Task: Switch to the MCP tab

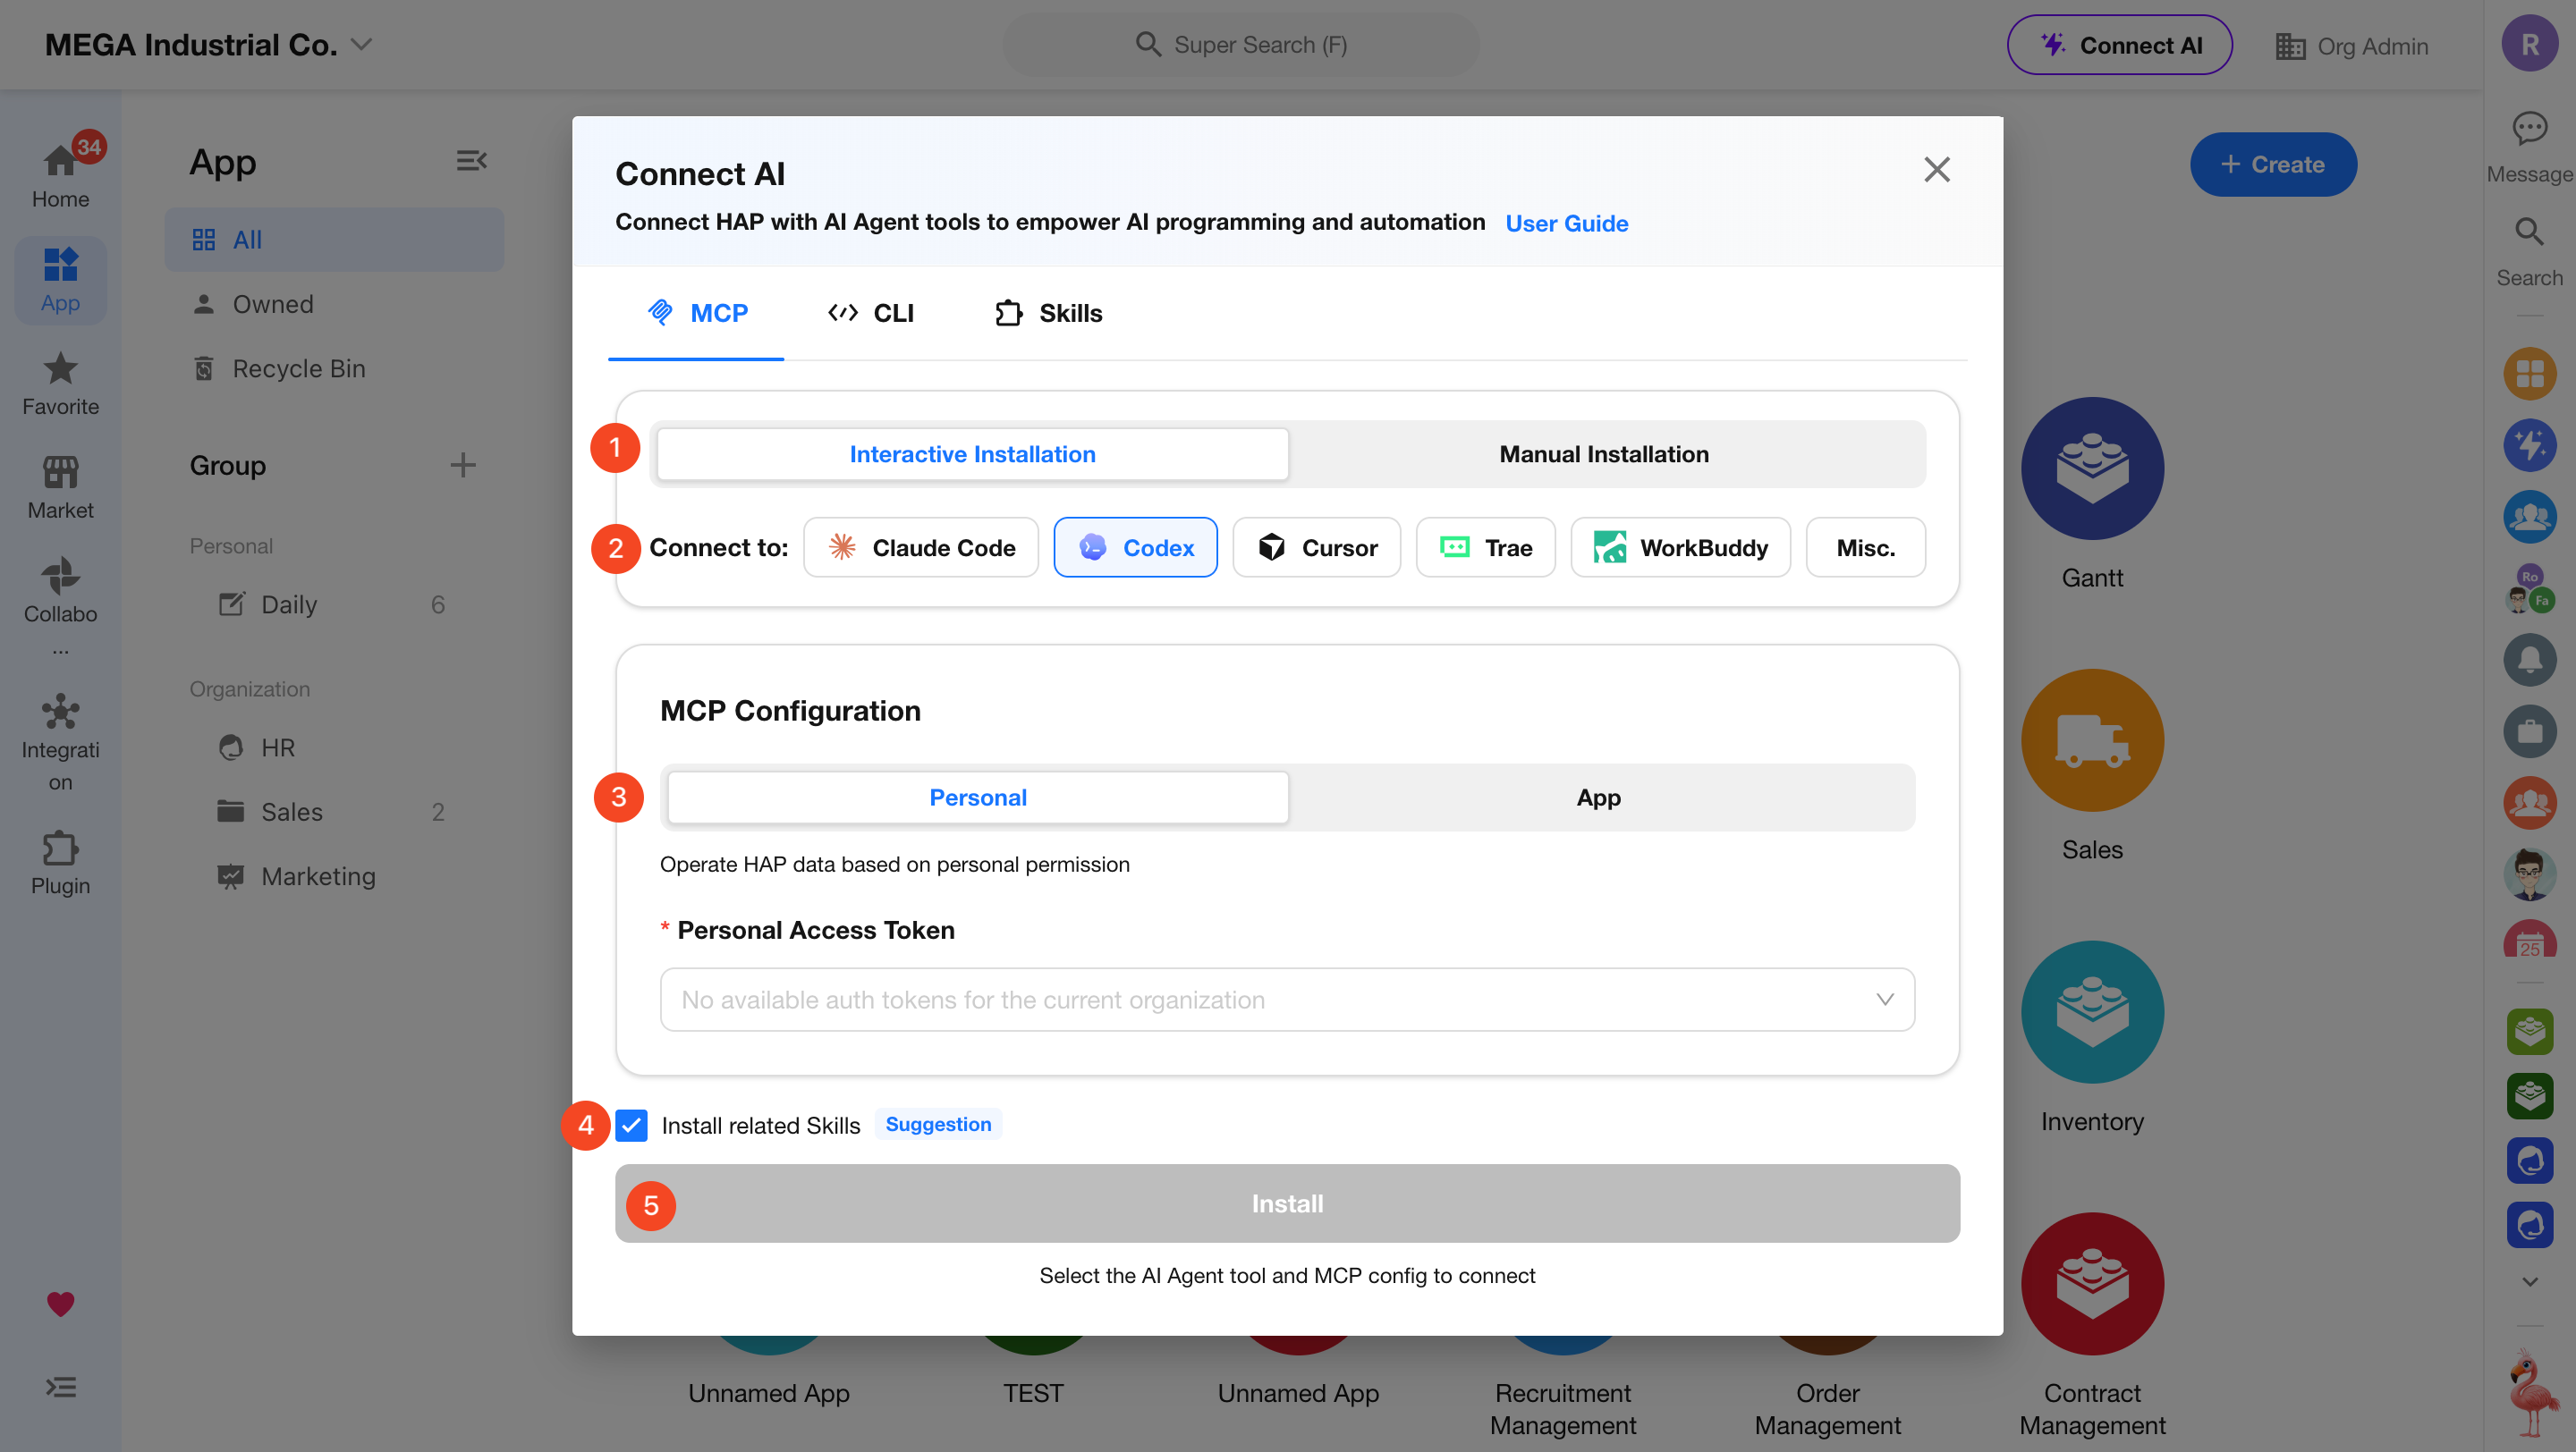Action: click(x=697, y=313)
